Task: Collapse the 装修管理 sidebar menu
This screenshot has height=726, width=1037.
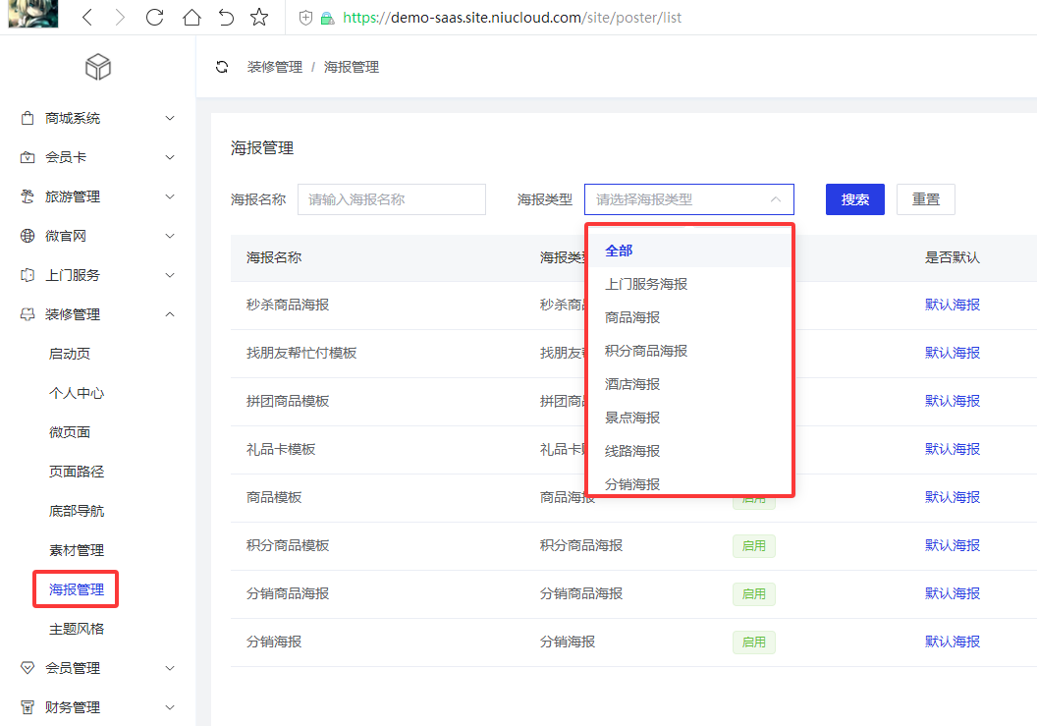Action: pos(170,314)
